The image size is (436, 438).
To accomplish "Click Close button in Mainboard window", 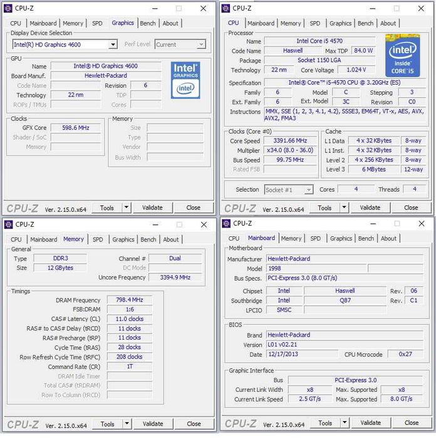I will (x=412, y=422).
